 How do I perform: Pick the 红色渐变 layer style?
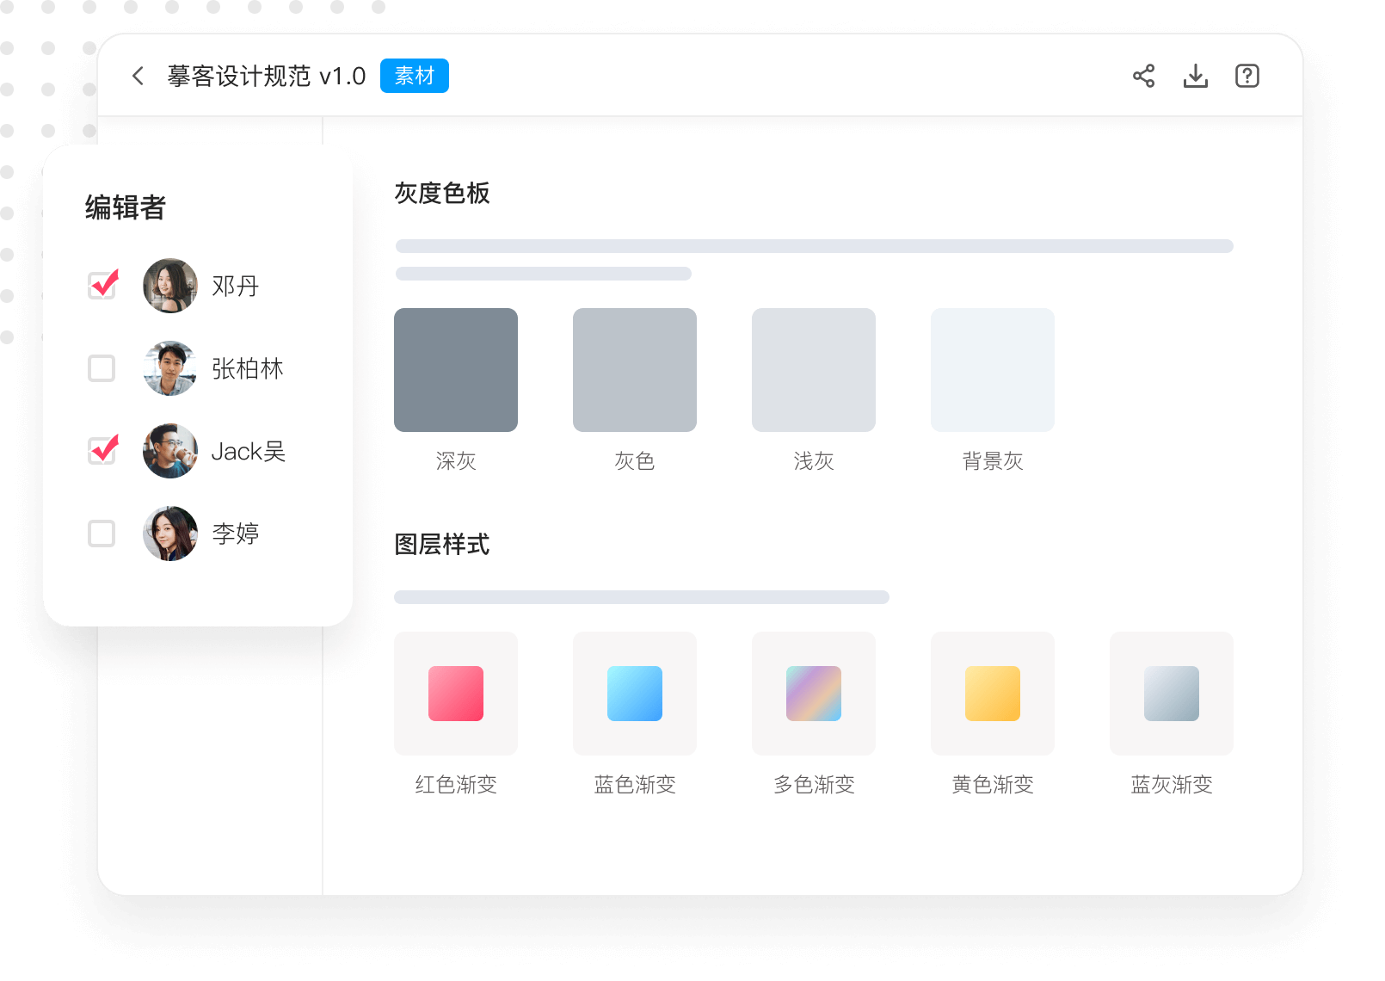(456, 694)
